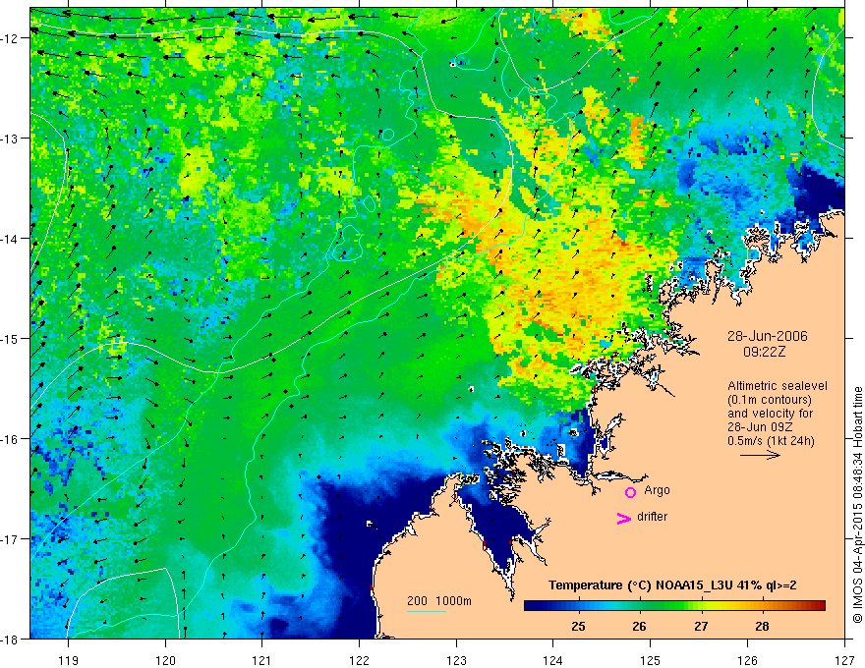The width and height of the screenshot is (865, 668).
Task: Click the cyan 200 1000m isobath line sample
Action: click(427, 611)
